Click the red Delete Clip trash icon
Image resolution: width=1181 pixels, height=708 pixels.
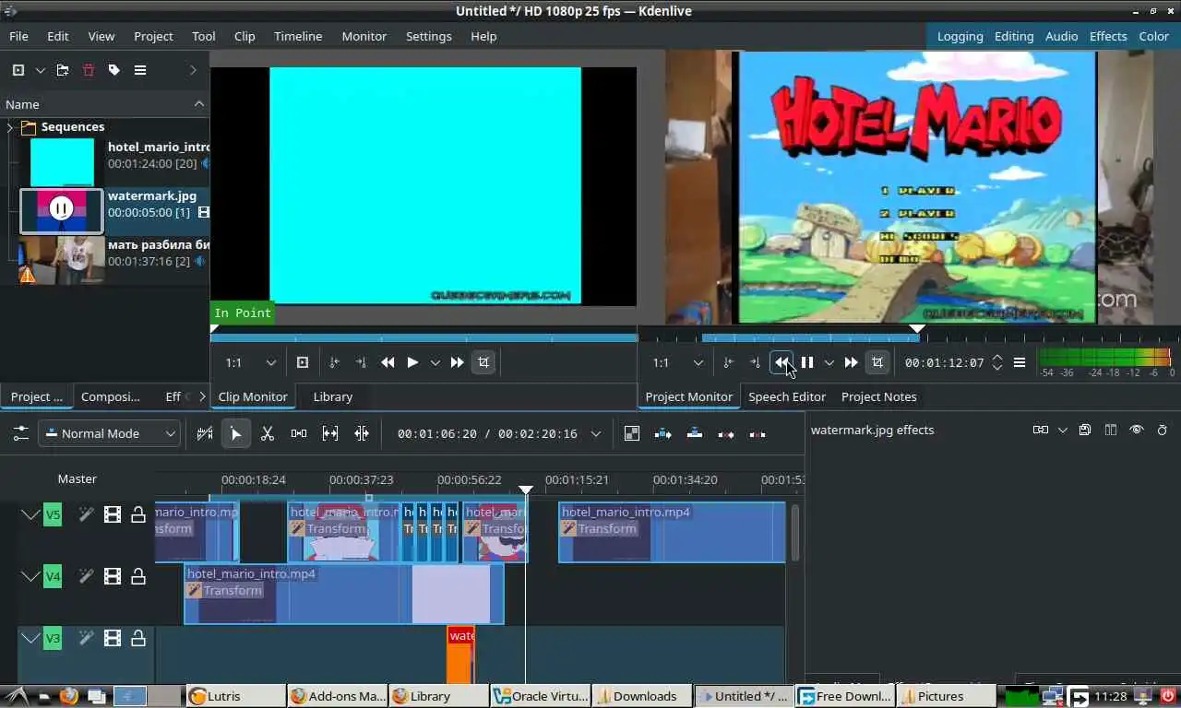click(x=89, y=70)
